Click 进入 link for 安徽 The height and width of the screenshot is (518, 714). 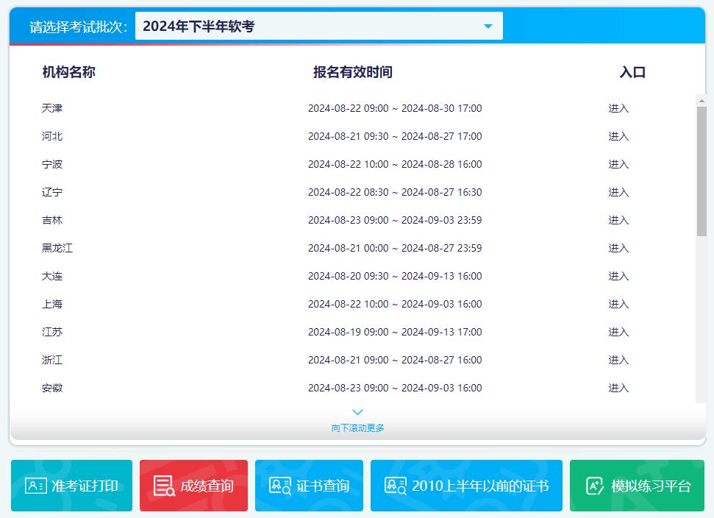coord(618,388)
